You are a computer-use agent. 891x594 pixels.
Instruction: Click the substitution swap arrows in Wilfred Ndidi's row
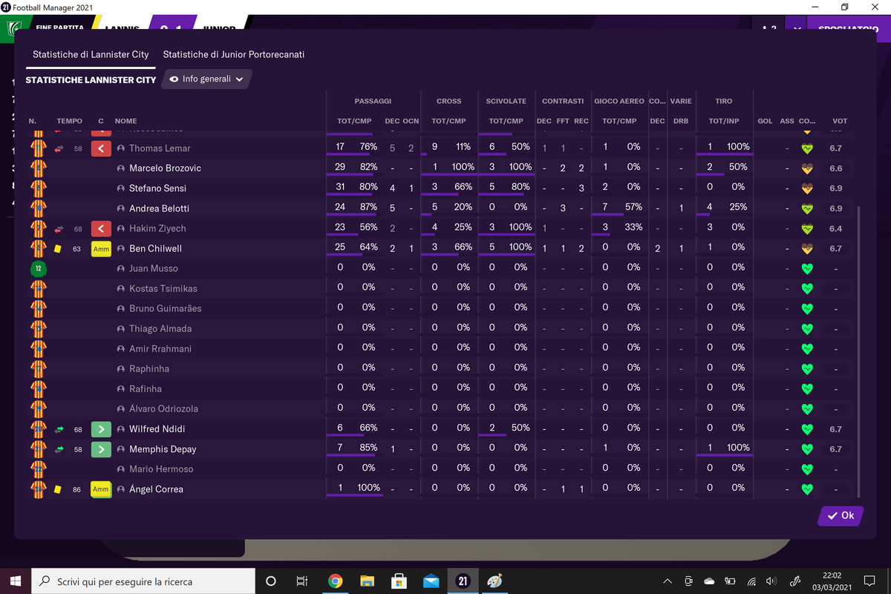[59, 429]
